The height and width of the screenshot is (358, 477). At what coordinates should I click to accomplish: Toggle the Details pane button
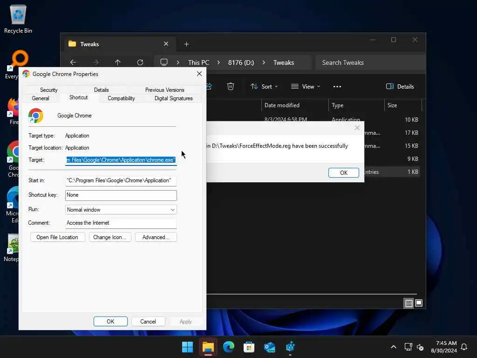coord(400,86)
